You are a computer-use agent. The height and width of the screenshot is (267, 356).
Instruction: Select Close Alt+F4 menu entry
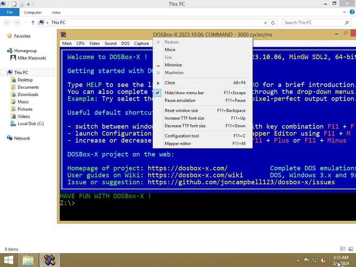203,83
